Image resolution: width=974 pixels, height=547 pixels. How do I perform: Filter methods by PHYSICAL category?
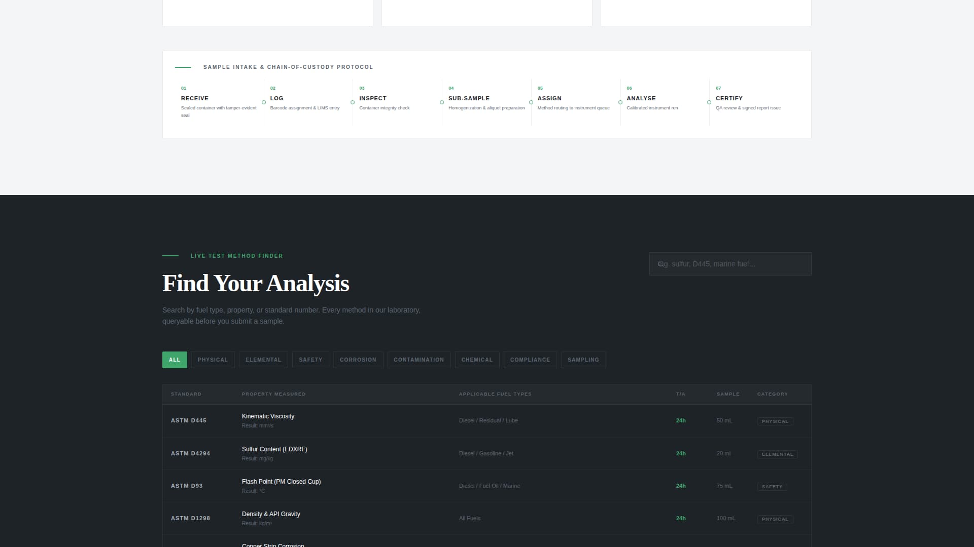click(x=213, y=360)
